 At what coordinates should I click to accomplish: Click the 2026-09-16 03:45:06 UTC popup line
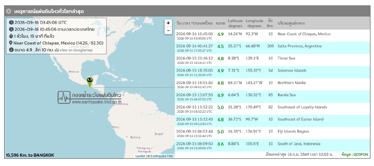click(40, 22)
